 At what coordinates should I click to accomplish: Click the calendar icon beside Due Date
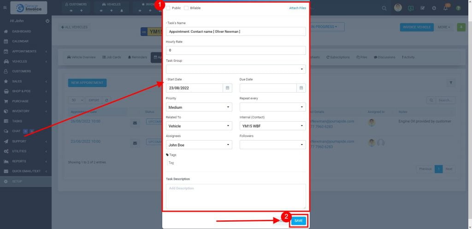[x=301, y=88]
